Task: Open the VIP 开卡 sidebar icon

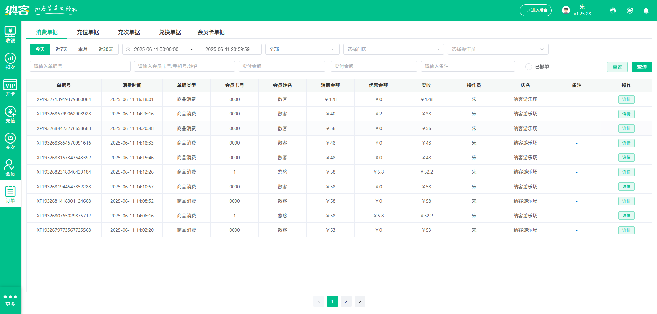Action: 10,88
